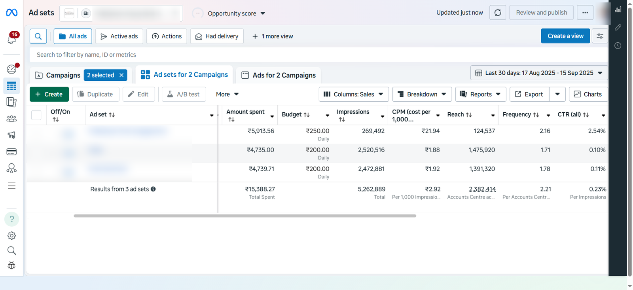Switch to Ads for 2 Campaigns tab
This screenshot has height=290, width=633.
[x=279, y=75]
